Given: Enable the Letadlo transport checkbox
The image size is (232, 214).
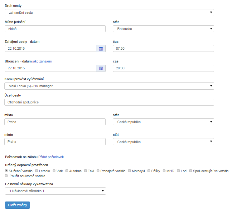Looking at the screenshot, I should [x=37, y=171].
